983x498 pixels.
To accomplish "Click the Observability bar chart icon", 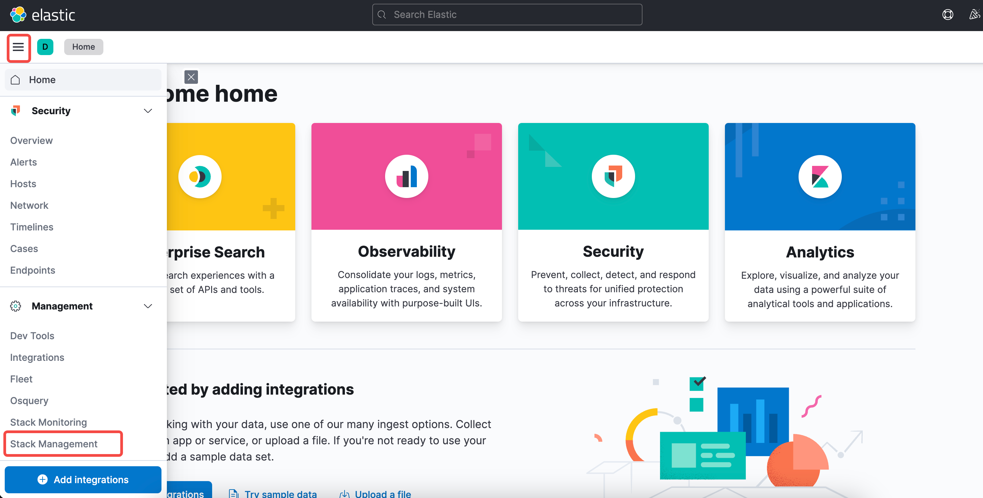I will point(406,176).
